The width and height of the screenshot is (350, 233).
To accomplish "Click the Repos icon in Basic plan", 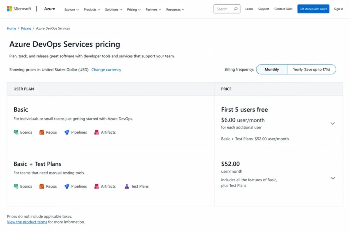I will (x=42, y=132).
